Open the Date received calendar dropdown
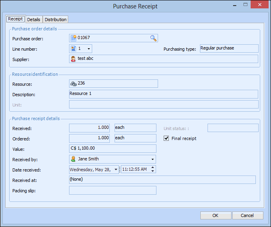Screen dimensions: 271x227 [x=116, y=170]
